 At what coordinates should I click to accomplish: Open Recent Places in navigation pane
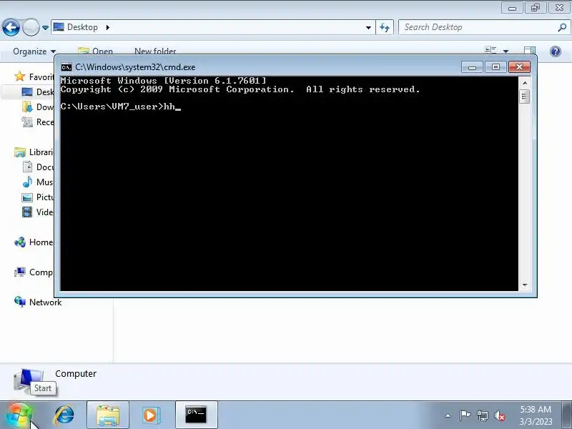(x=38, y=122)
